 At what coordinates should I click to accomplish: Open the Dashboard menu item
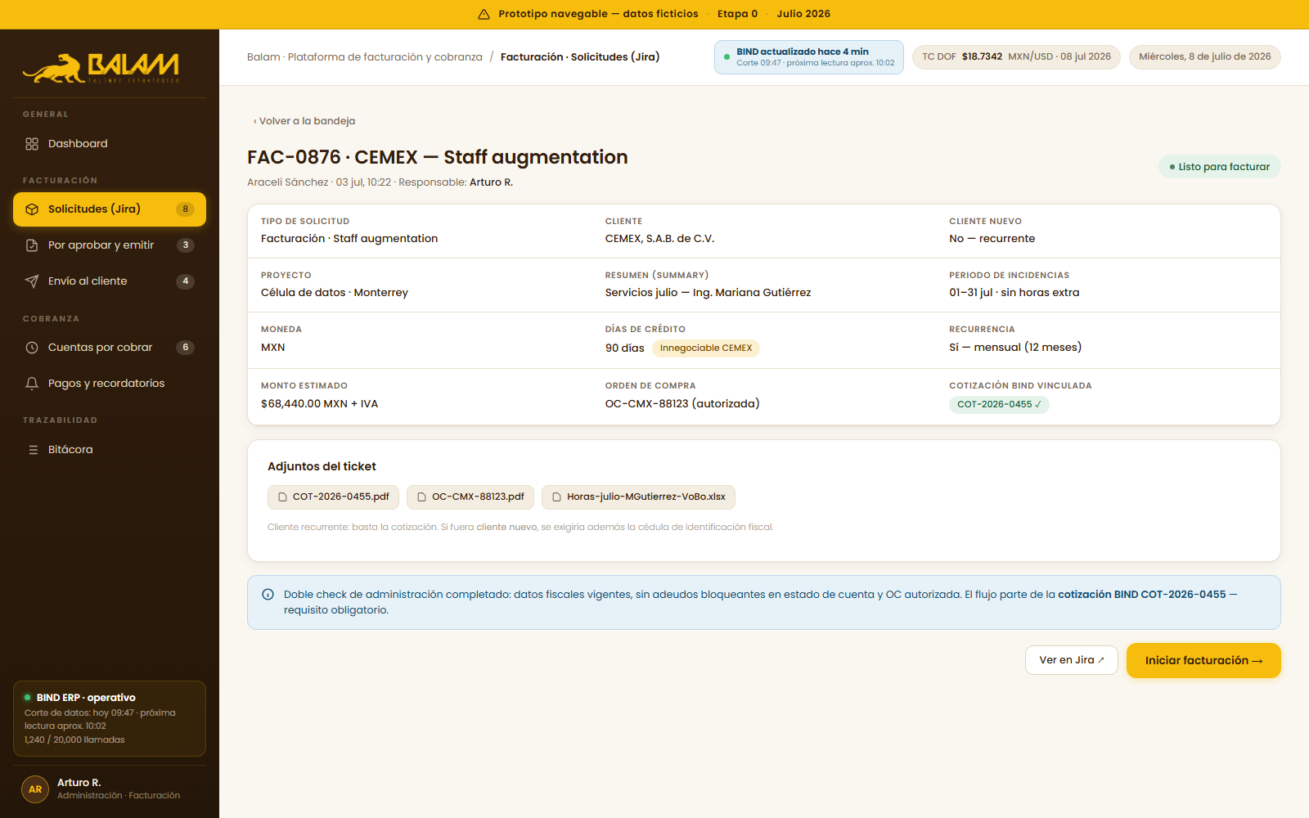click(110, 144)
